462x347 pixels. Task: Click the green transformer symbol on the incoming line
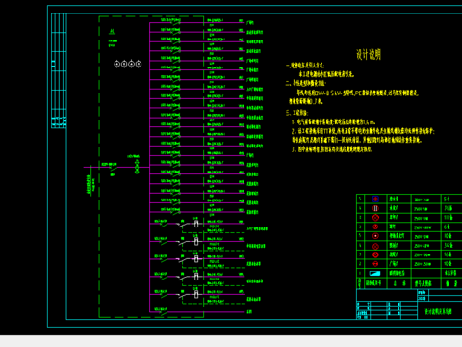[x=137, y=167]
